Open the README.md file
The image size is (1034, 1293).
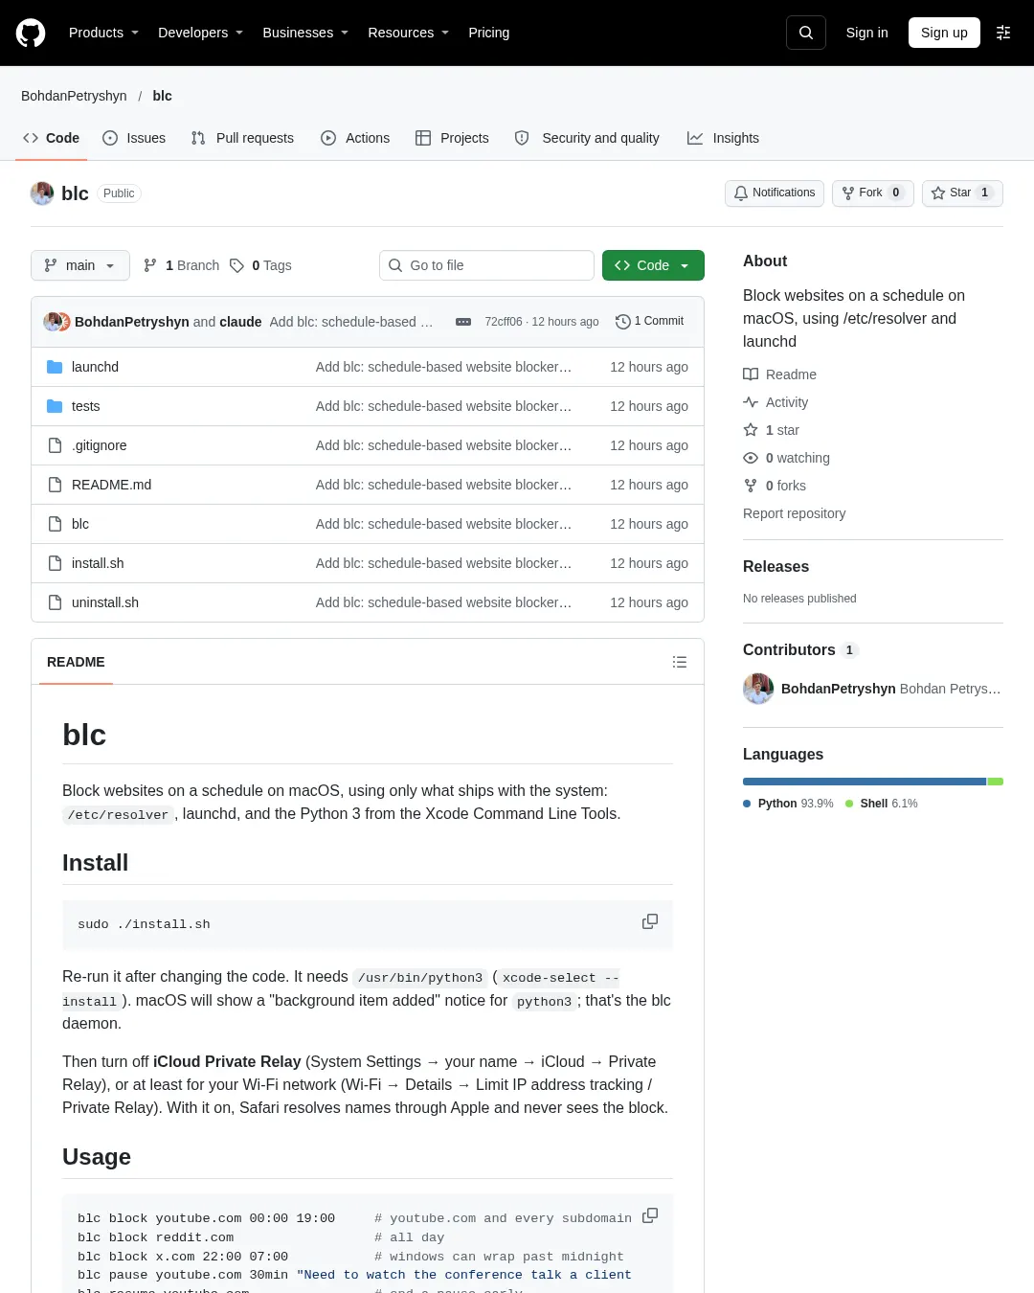(x=111, y=485)
